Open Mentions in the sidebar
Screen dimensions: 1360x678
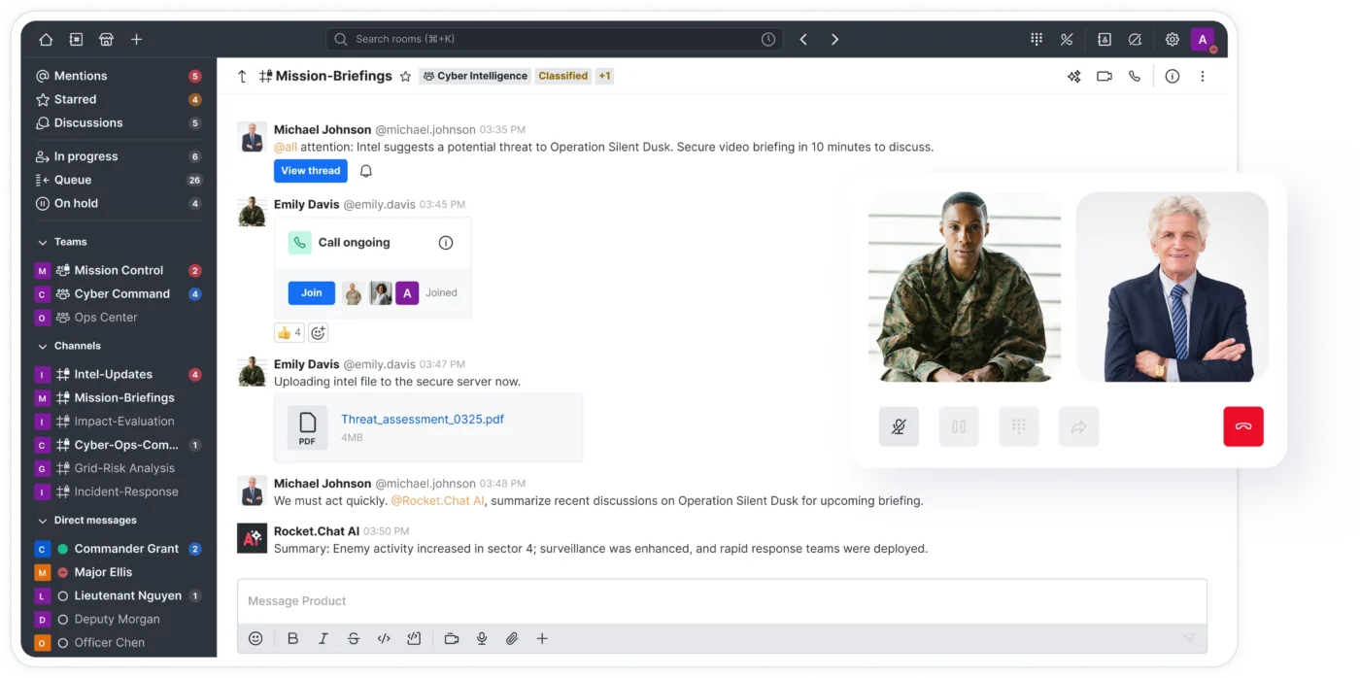tap(119, 76)
